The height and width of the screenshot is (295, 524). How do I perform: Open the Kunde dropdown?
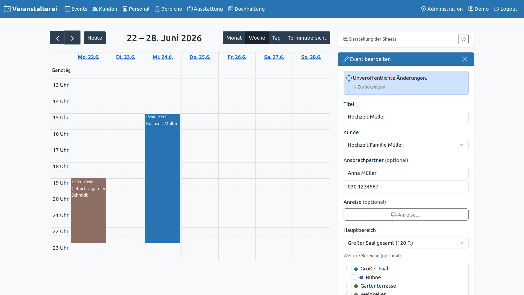click(406, 145)
